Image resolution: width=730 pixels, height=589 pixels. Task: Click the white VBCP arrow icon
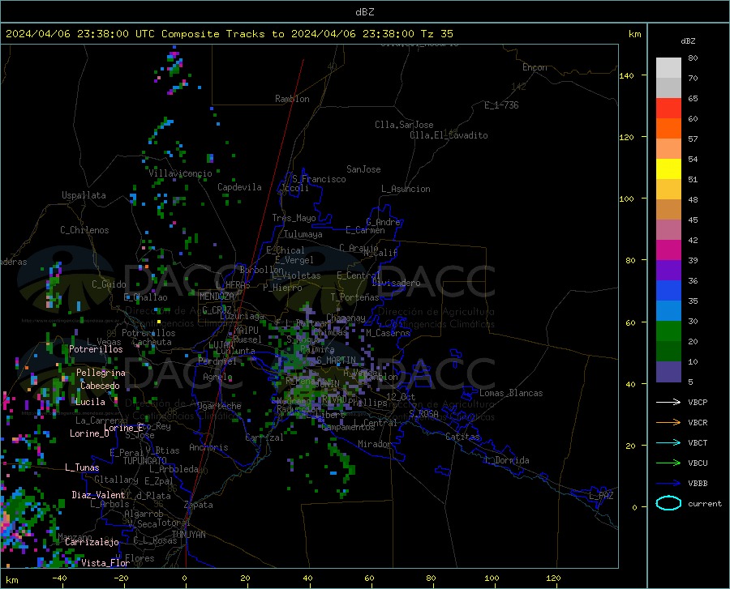[668, 402]
